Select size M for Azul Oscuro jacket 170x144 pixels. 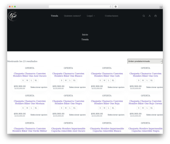27,80
